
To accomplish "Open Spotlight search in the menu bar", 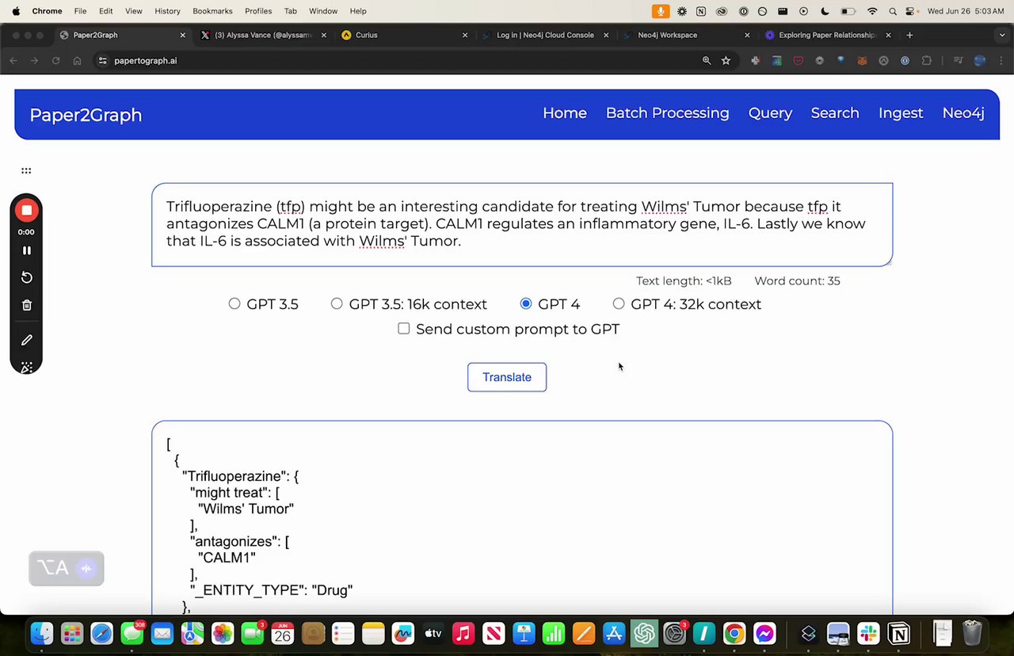I will tap(893, 11).
